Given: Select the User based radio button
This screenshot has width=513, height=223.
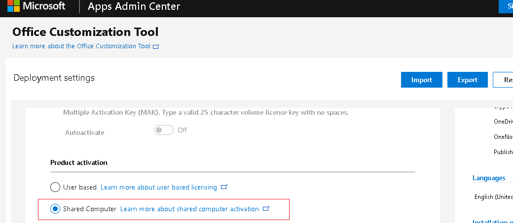Looking at the screenshot, I should (x=55, y=187).
